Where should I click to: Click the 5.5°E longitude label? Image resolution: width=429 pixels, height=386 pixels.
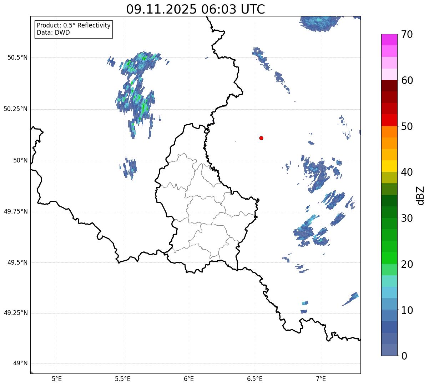point(123,379)
